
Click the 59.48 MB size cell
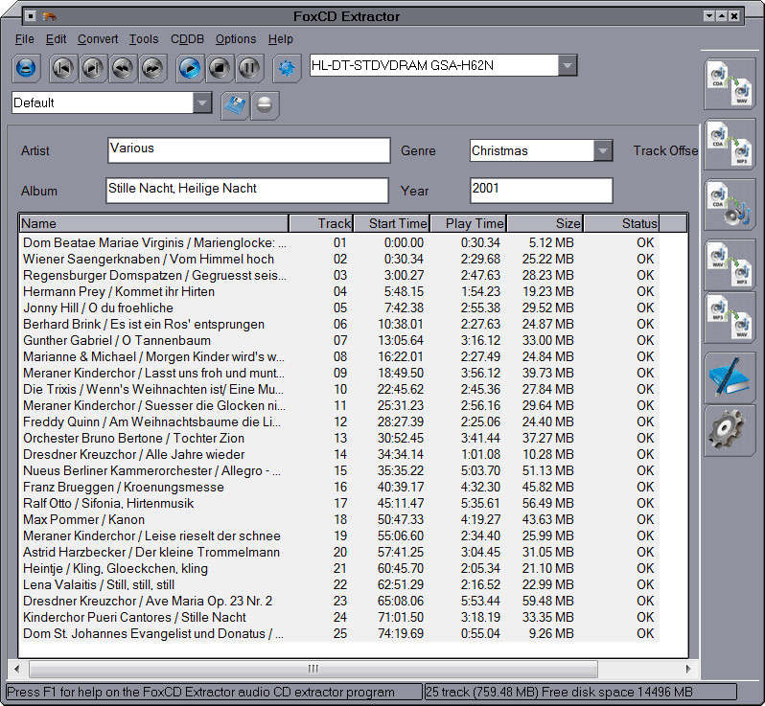(x=548, y=601)
